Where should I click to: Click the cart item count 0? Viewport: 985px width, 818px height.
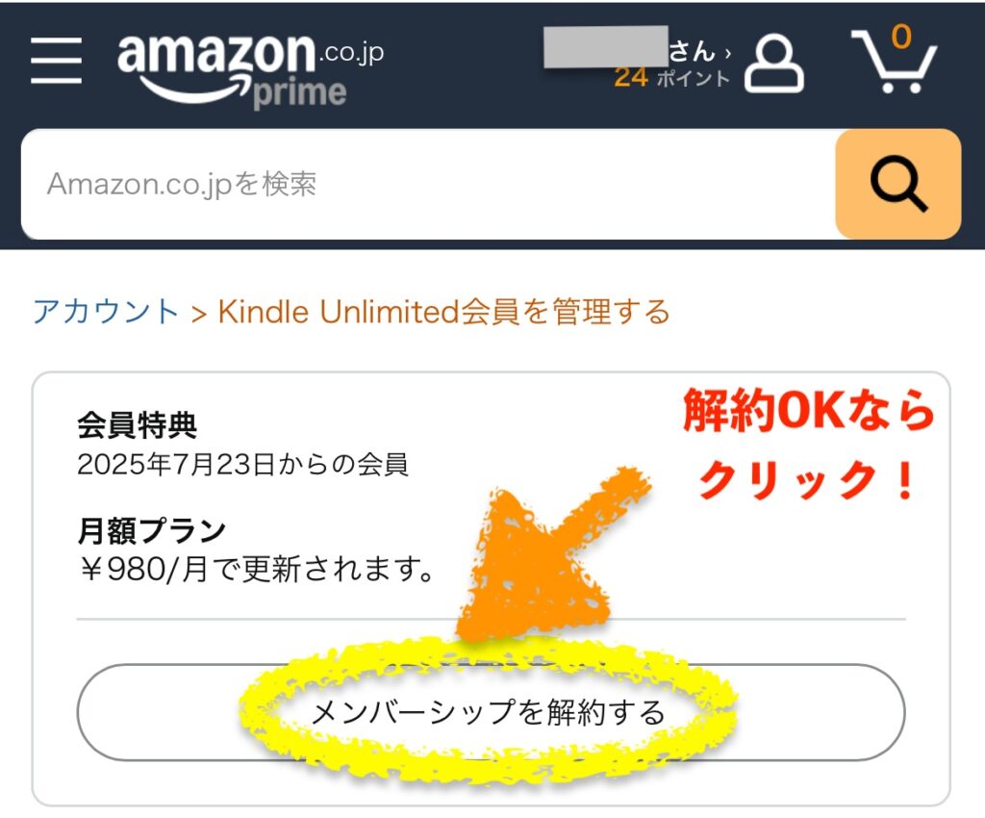click(x=901, y=38)
